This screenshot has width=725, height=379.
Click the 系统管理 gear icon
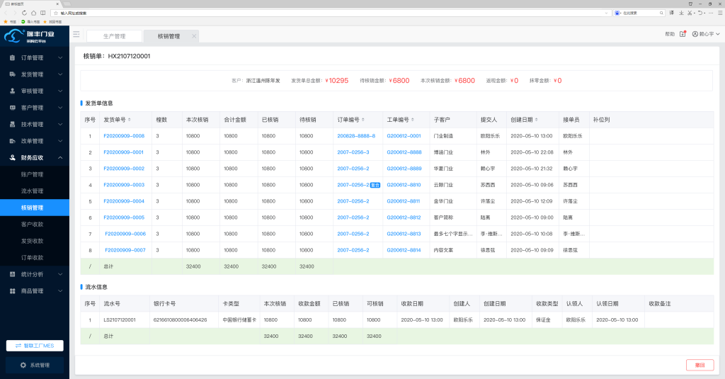pyautogui.click(x=23, y=365)
